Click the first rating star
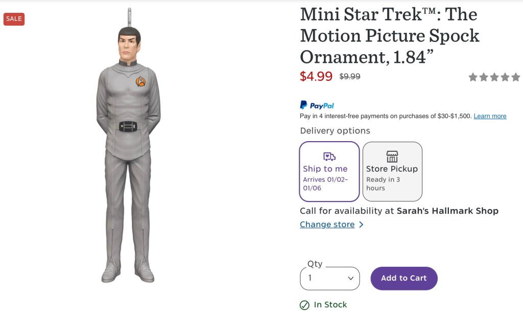The image size is (523, 317). coord(473,77)
